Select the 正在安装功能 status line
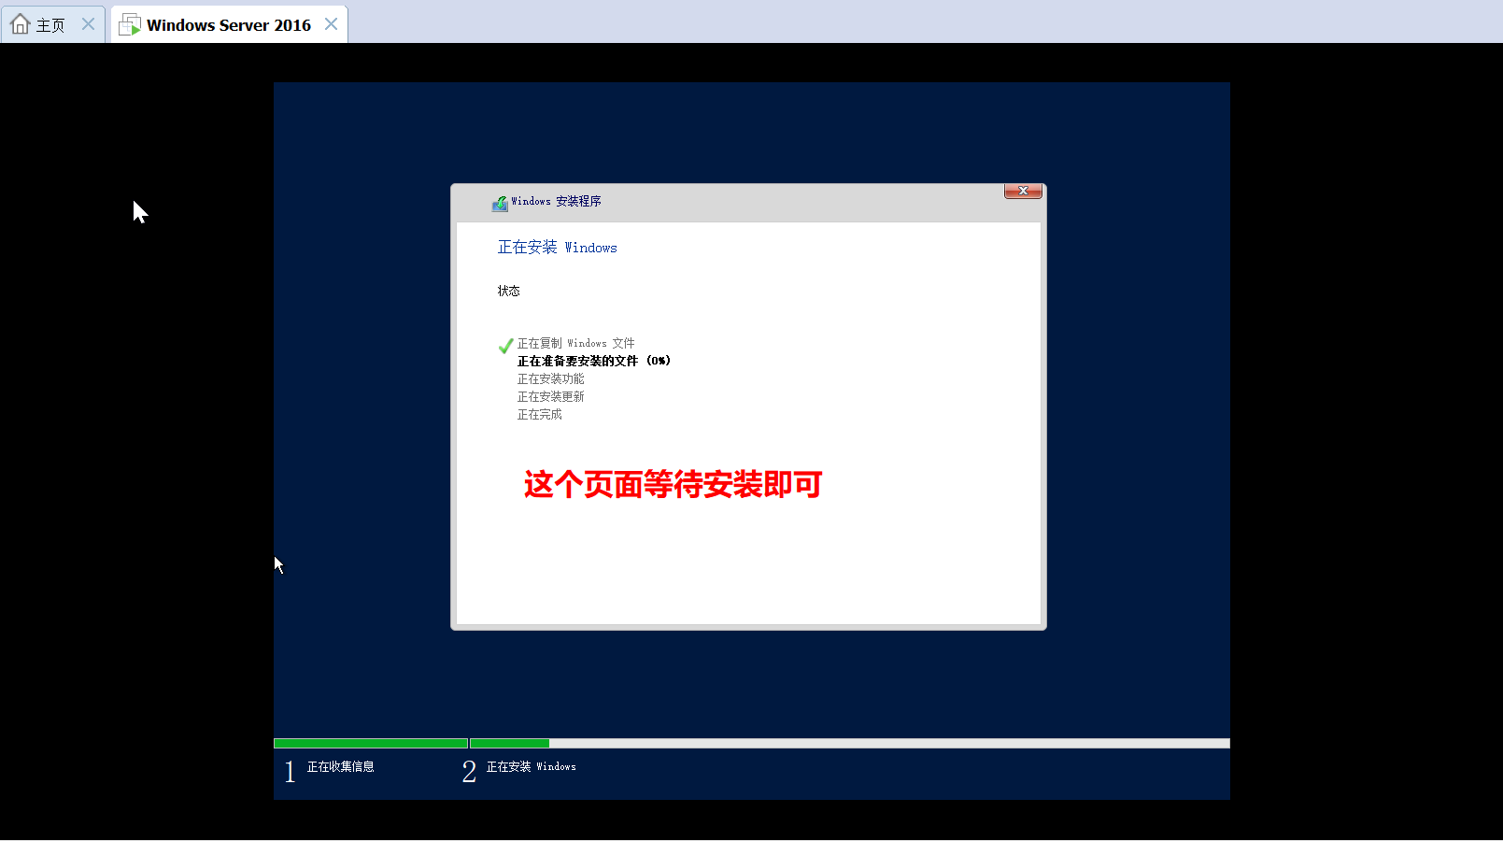Viewport: 1503px width, 841px height. tap(550, 378)
